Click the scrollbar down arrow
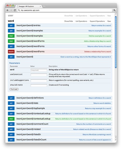This screenshot has width=122, height=150. pos(116,140)
